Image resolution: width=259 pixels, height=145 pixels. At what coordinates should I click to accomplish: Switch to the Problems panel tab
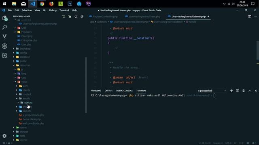click(96, 91)
